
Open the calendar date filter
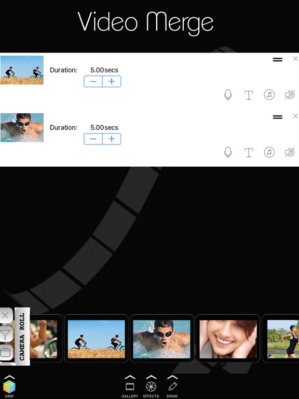[x=5, y=352]
